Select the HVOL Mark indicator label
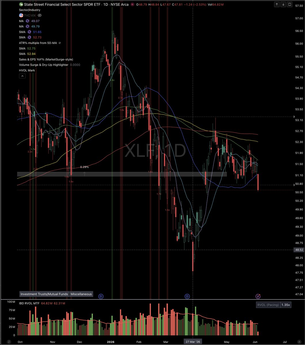 click(27, 70)
